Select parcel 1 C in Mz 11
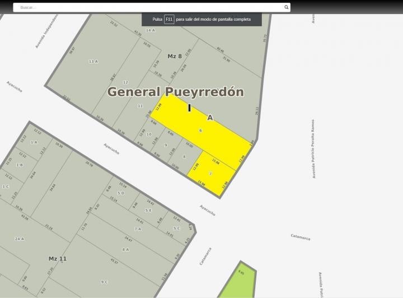 tap(6, 187)
